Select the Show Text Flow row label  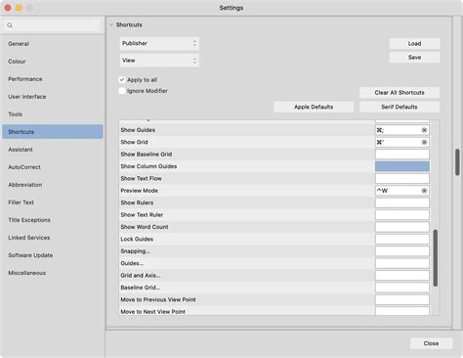141,178
